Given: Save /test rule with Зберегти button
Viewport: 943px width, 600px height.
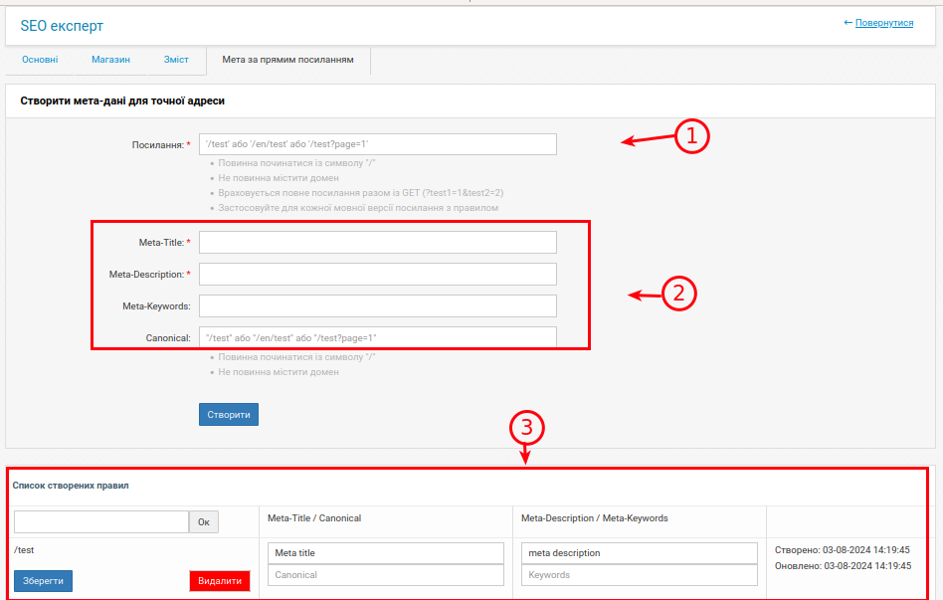Looking at the screenshot, I should coord(44,581).
